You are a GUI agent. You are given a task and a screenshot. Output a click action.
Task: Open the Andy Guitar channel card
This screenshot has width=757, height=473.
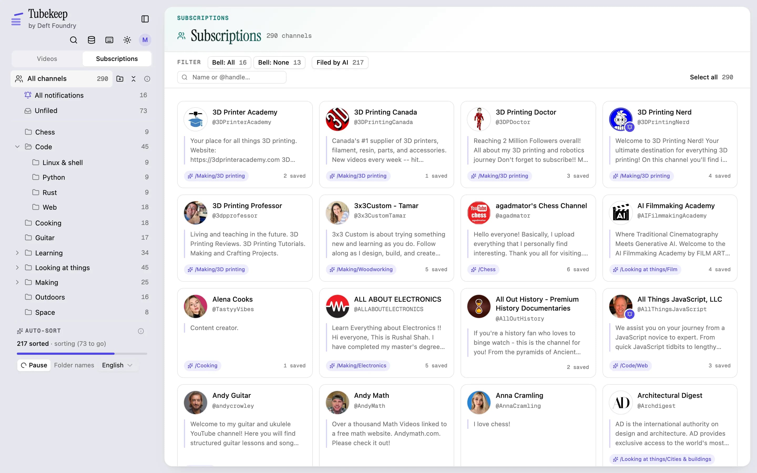(x=245, y=425)
